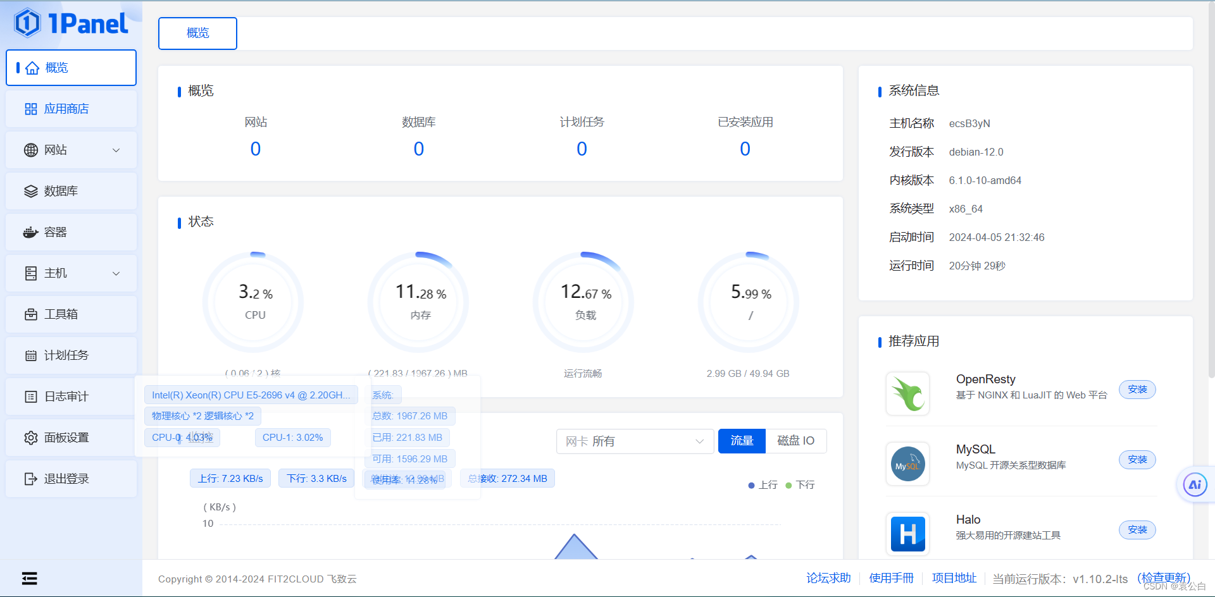Screen dimensions: 1215x597
Task: Click the OpenResty app logo
Action: point(908,393)
